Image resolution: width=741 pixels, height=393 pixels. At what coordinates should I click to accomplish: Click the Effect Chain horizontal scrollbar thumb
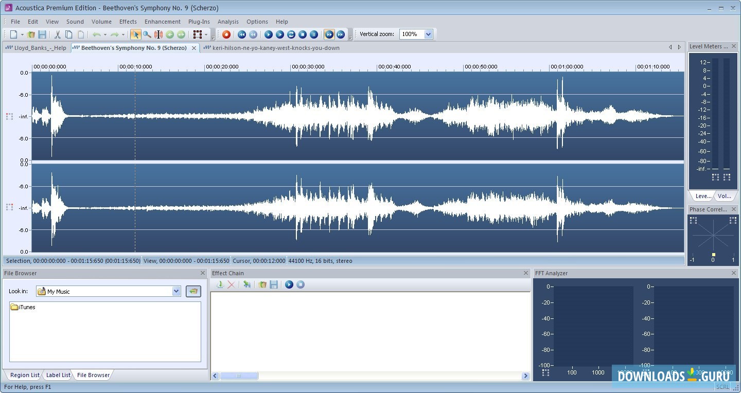(x=239, y=376)
